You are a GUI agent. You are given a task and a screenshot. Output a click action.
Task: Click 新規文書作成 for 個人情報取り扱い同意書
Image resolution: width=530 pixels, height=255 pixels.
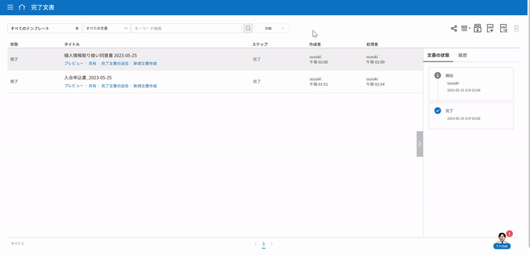tap(145, 63)
